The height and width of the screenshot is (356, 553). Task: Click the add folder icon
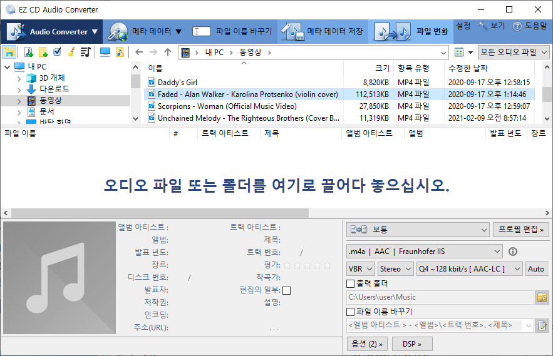[x=43, y=52]
